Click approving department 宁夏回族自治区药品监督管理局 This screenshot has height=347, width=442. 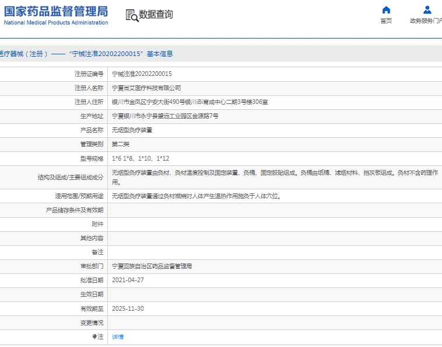152,266
